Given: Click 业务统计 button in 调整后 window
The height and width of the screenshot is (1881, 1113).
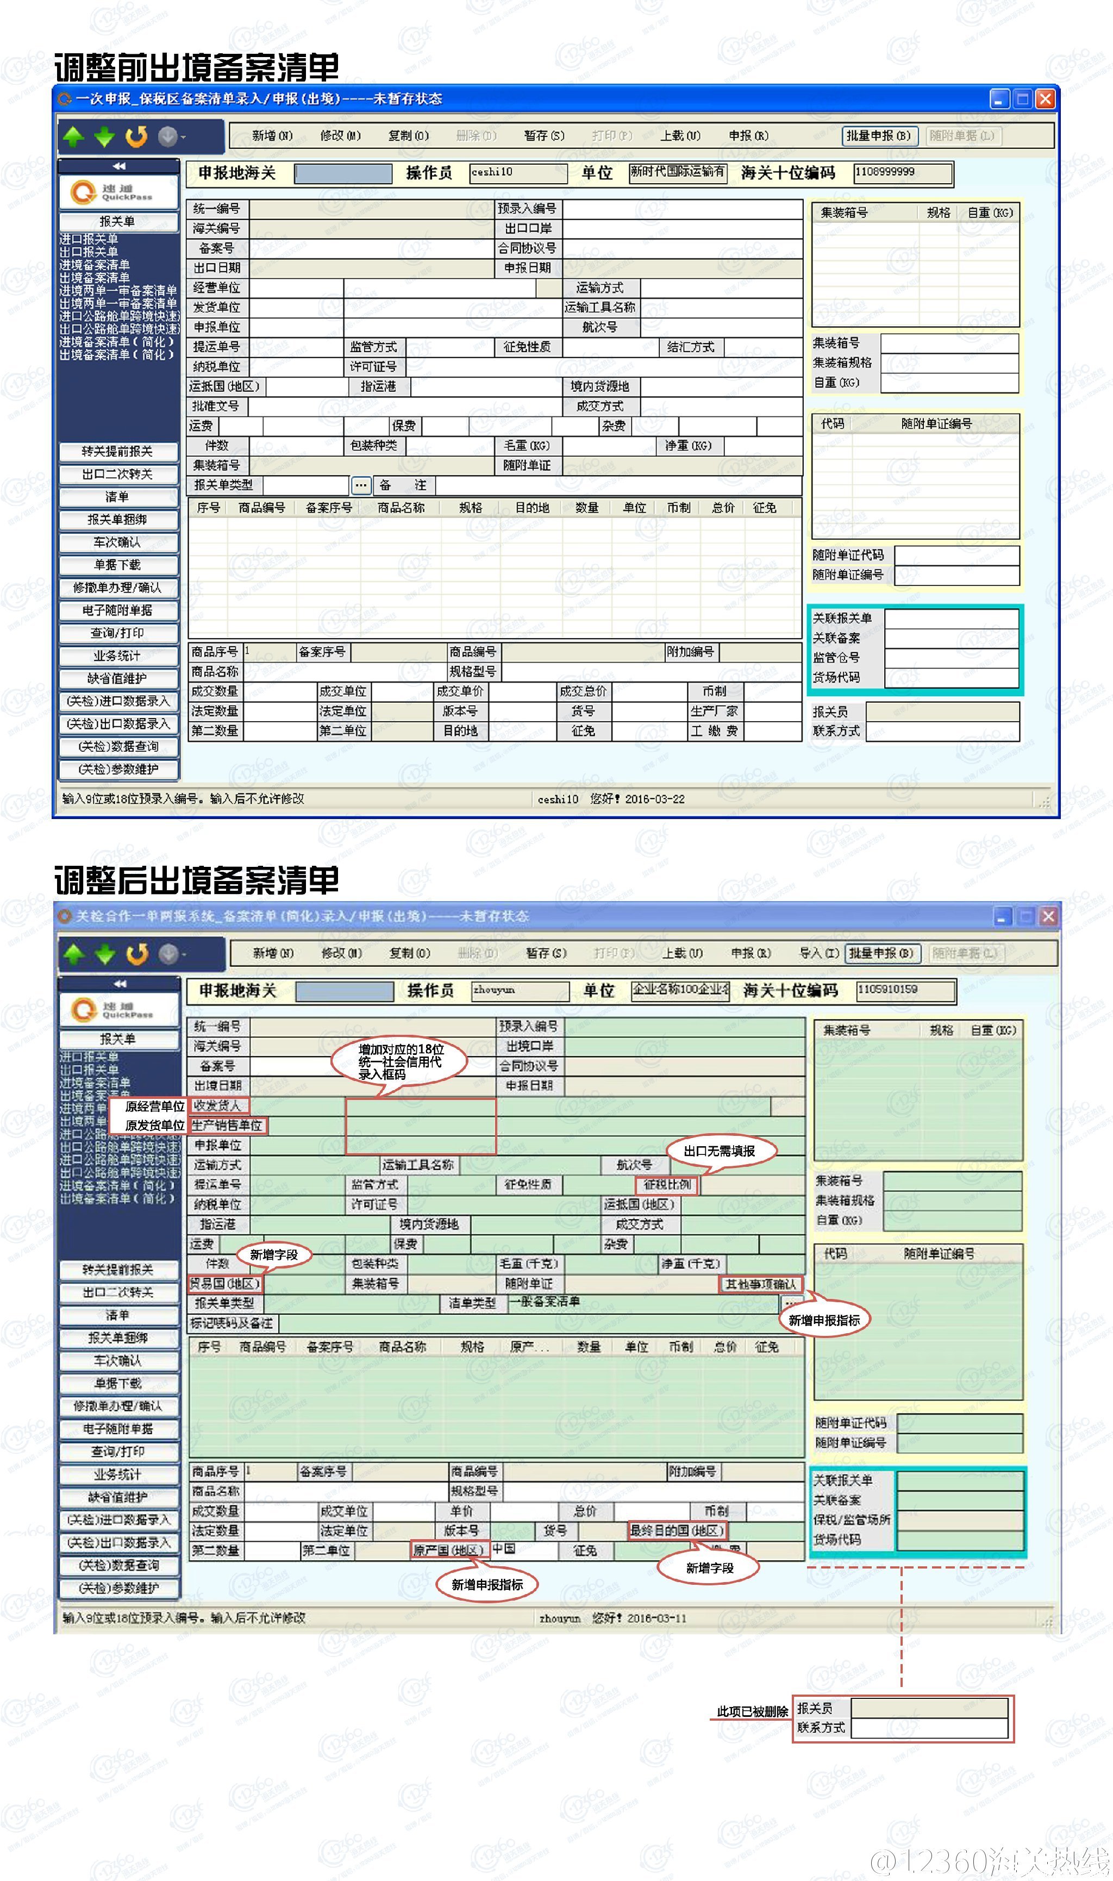Looking at the screenshot, I should [119, 1474].
